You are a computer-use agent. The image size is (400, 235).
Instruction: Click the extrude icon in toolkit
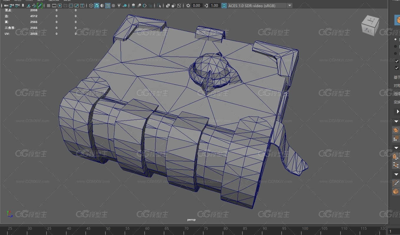pyautogui.click(x=396, y=156)
